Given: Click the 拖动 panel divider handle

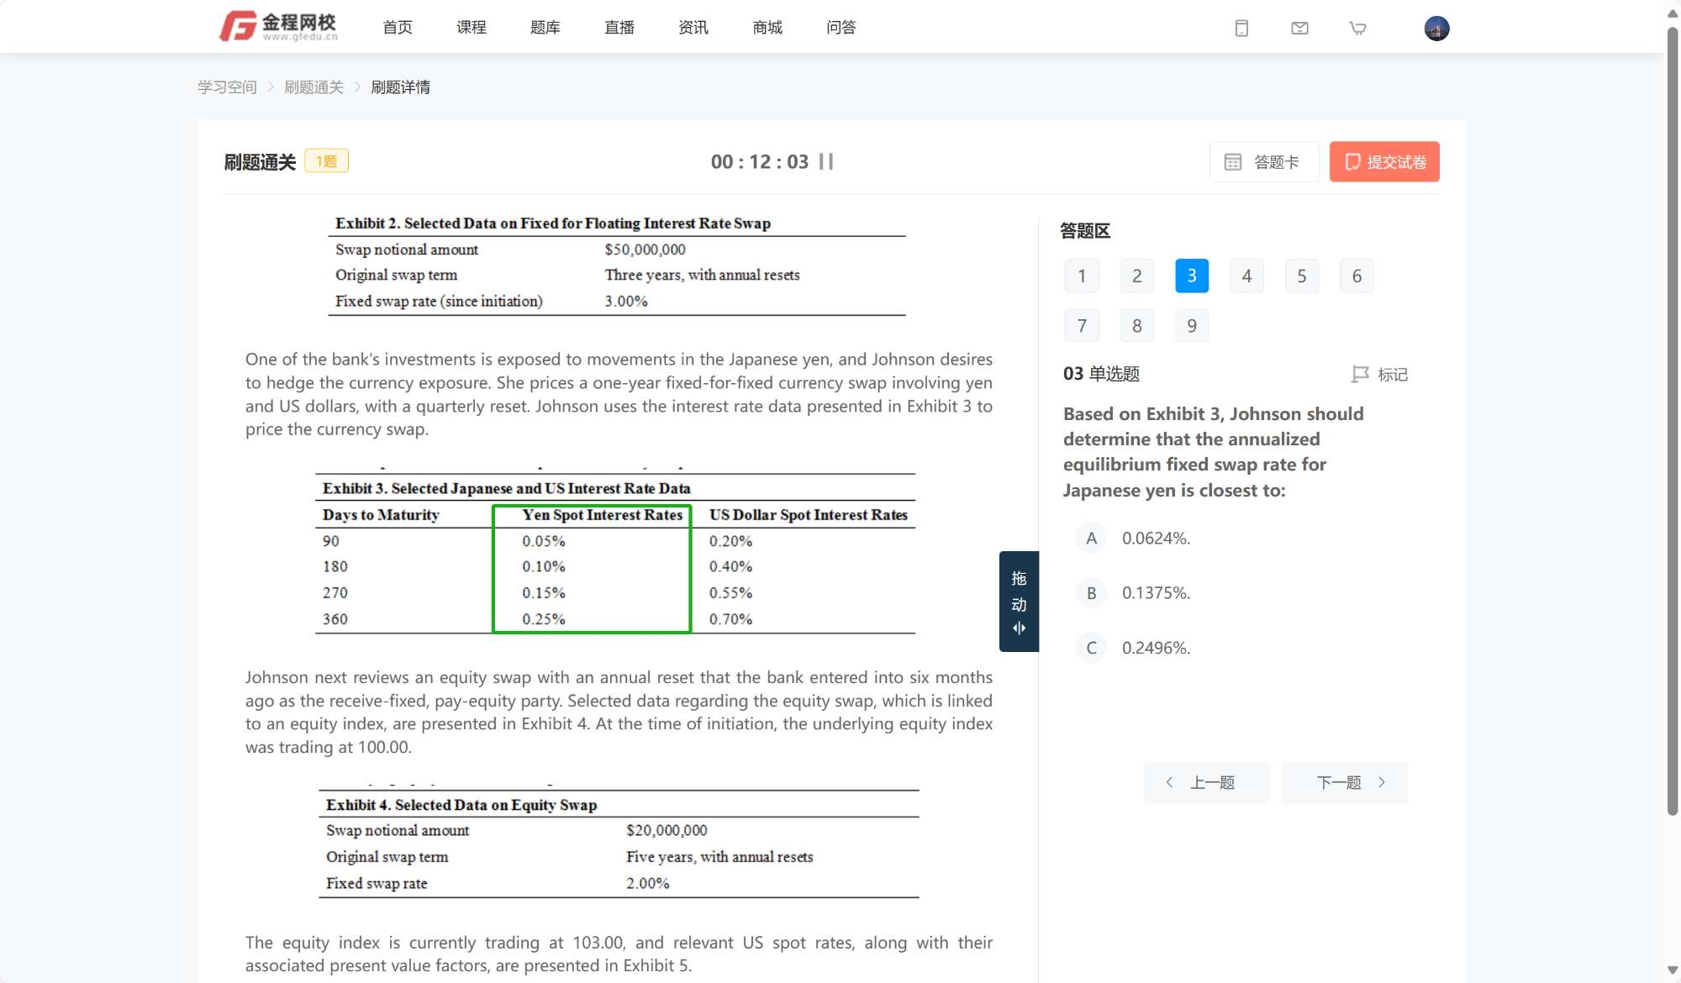Looking at the screenshot, I should (1019, 602).
